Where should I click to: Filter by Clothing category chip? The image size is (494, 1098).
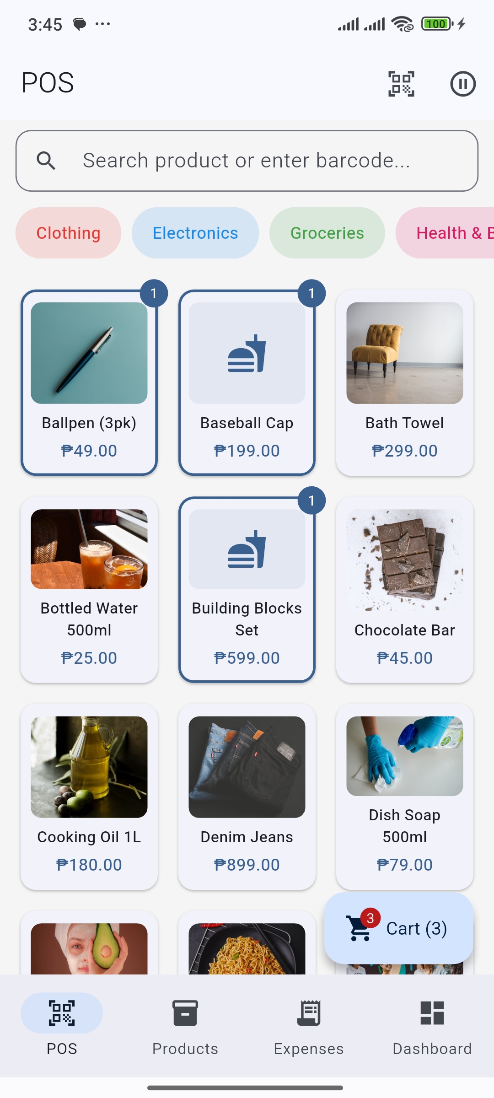(x=69, y=233)
